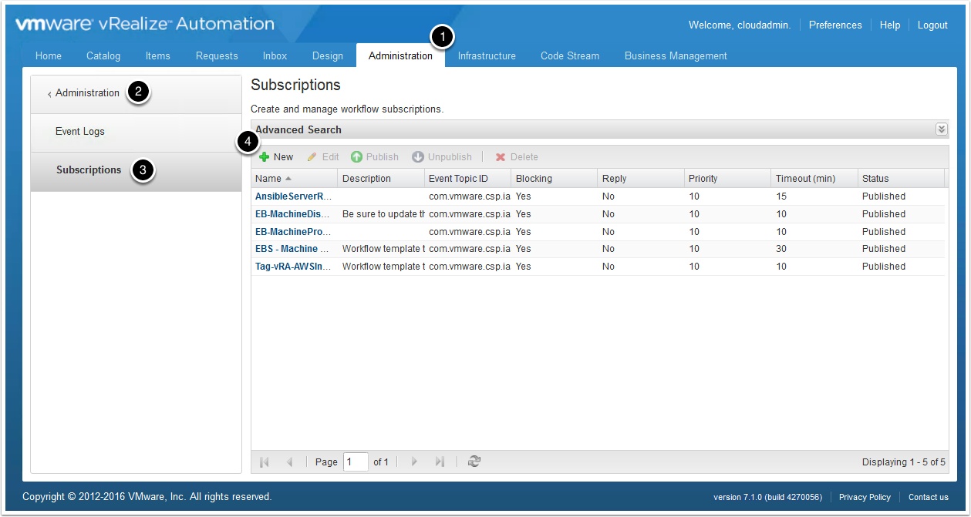The width and height of the screenshot is (971, 517).
Task: Sort by the Name column header
Action: coord(295,179)
